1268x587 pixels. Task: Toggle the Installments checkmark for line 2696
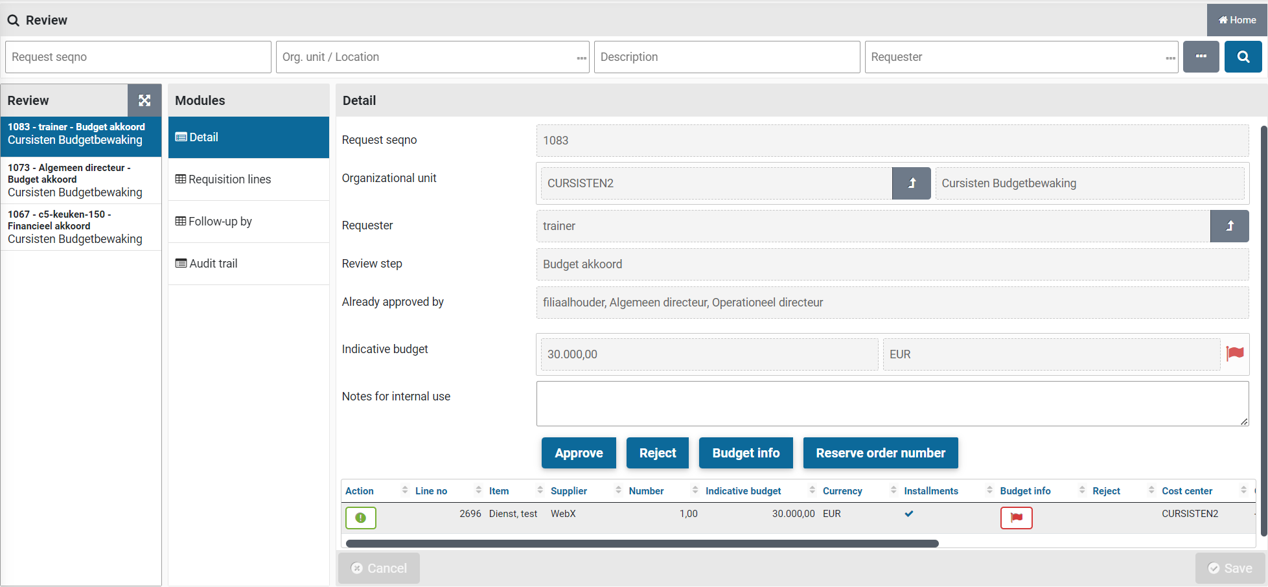(x=909, y=514)
